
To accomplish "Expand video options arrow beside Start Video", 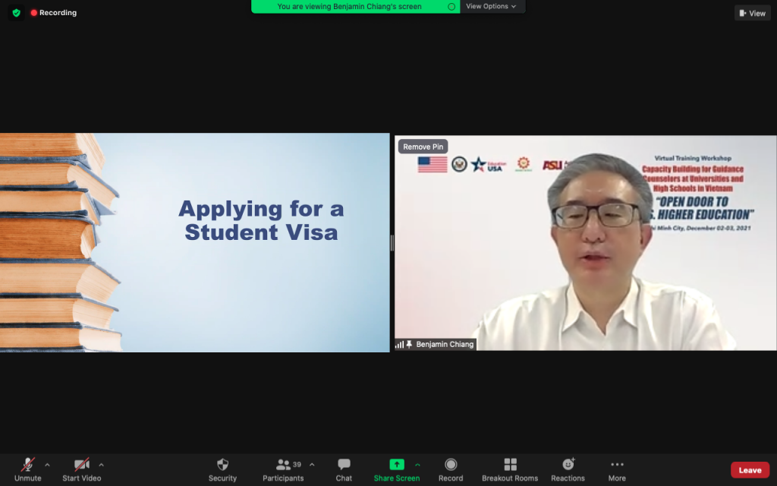I will coord(101,465).
